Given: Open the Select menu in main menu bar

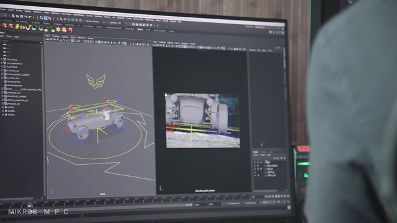Looking at the screenshot, I should (x=11, y=10).
